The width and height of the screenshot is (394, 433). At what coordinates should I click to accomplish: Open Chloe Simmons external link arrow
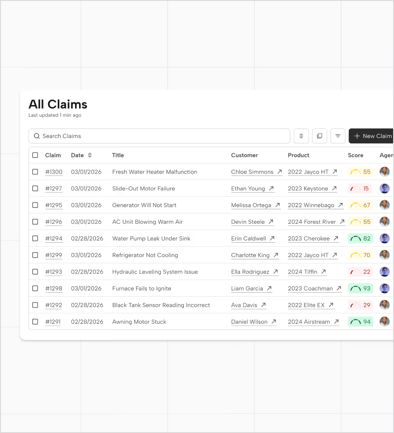279,172
